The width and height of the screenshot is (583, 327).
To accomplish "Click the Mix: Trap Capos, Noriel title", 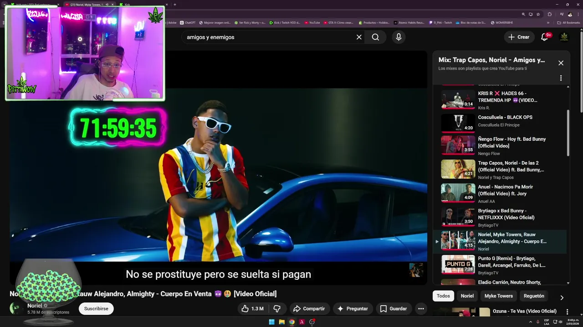I will click(491, 60).
